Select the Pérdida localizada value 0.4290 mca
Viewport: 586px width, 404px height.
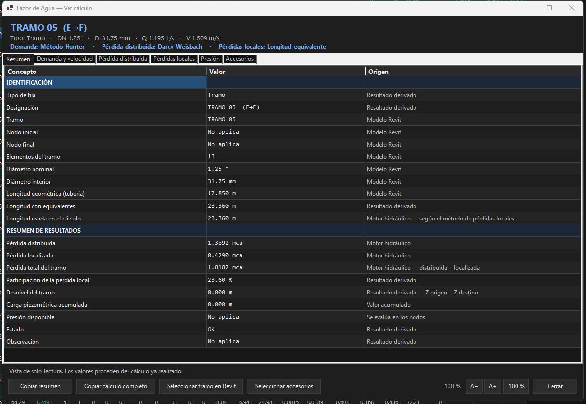point(225,255)
